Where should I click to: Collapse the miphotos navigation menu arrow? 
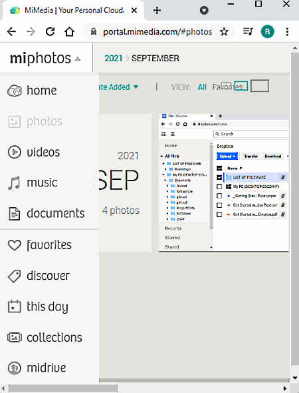[x=78, y=59]
